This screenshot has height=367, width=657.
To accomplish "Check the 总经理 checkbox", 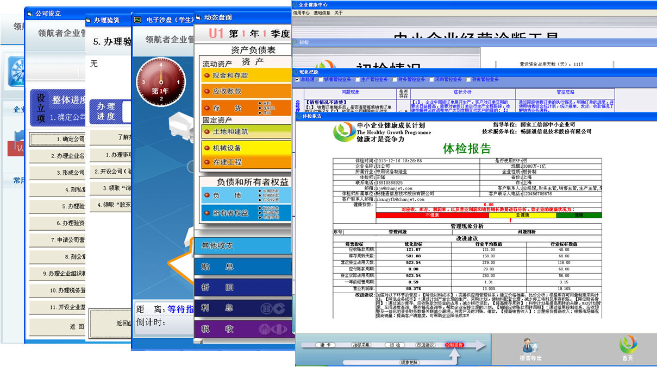I will click(x=297, y=79).
